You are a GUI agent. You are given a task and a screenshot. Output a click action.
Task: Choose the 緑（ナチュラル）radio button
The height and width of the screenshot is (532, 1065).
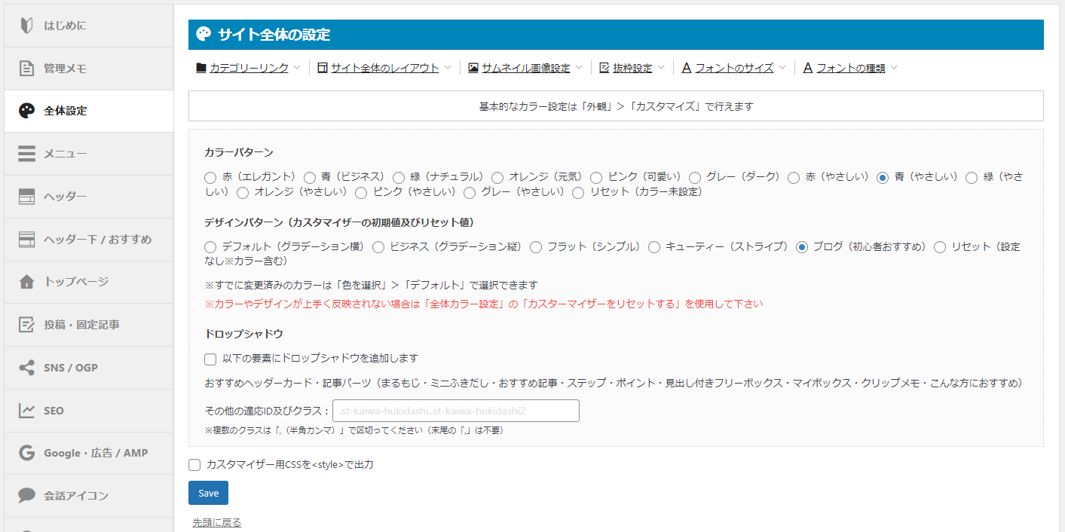[x=399, y=178]
